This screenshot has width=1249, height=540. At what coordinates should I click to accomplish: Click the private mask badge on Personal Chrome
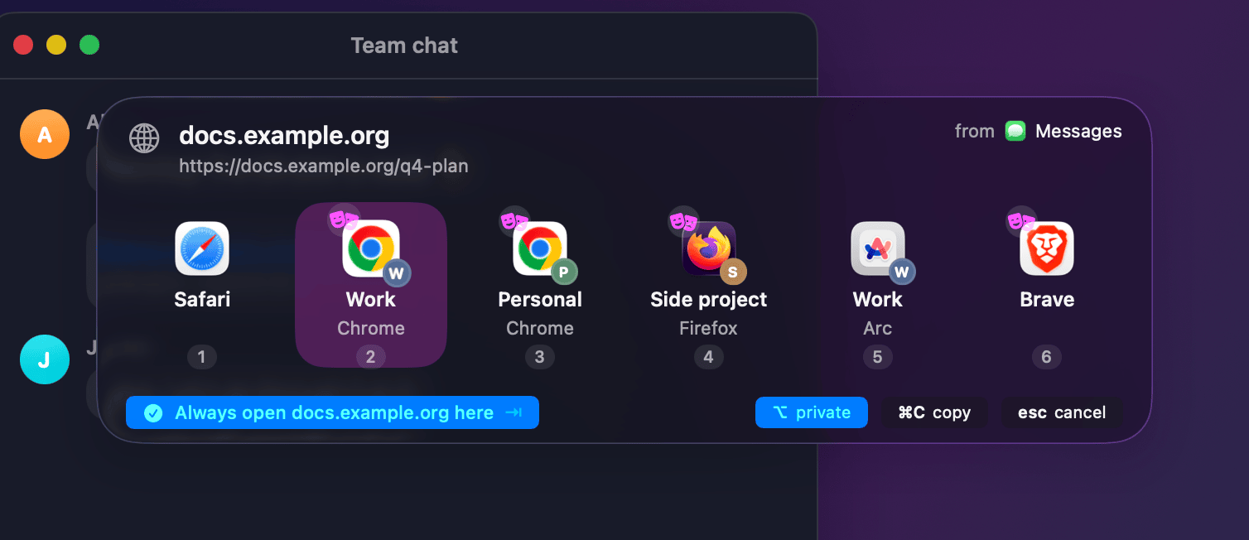click(x=514, y=221)
